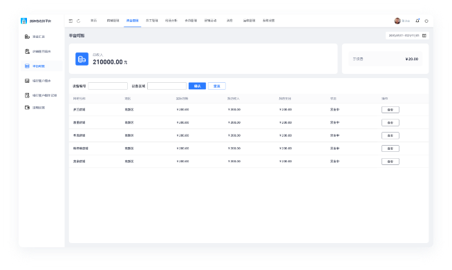Viewport: 452px width, 270px height.
Task: Switch to the 首页 home tab
Action: click(x=94, y=21)
